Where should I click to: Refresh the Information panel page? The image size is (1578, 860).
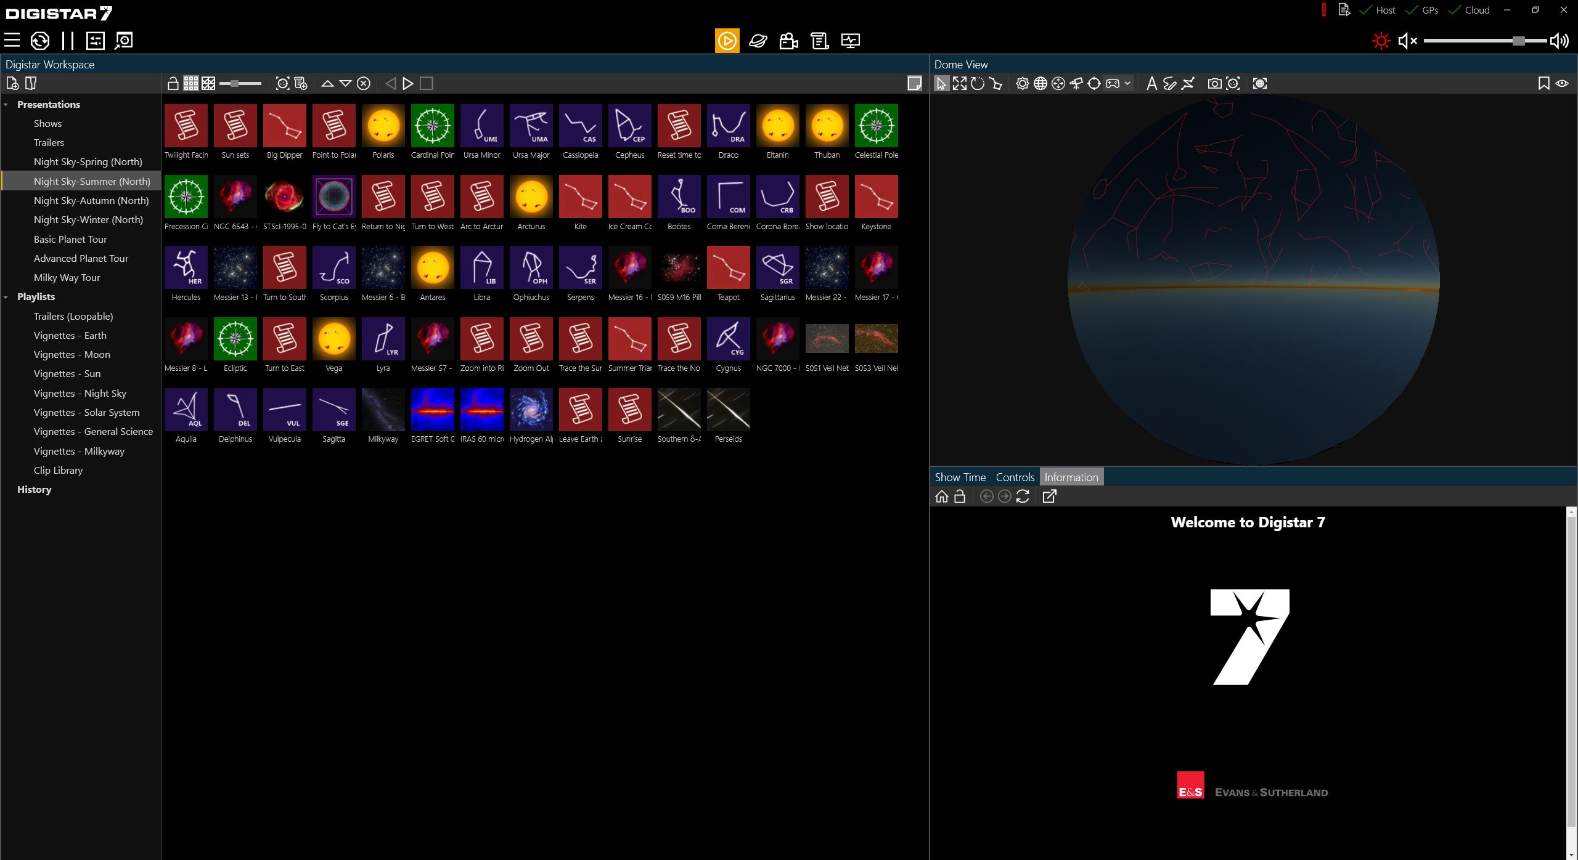1023,496
